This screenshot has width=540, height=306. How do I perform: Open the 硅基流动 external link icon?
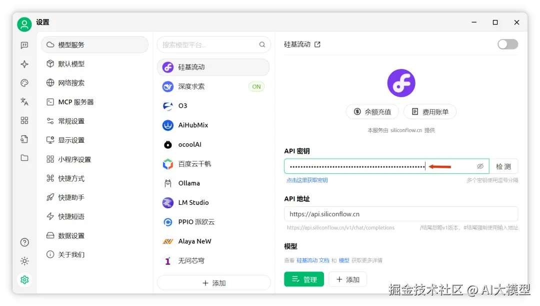[x=317, y=45]
